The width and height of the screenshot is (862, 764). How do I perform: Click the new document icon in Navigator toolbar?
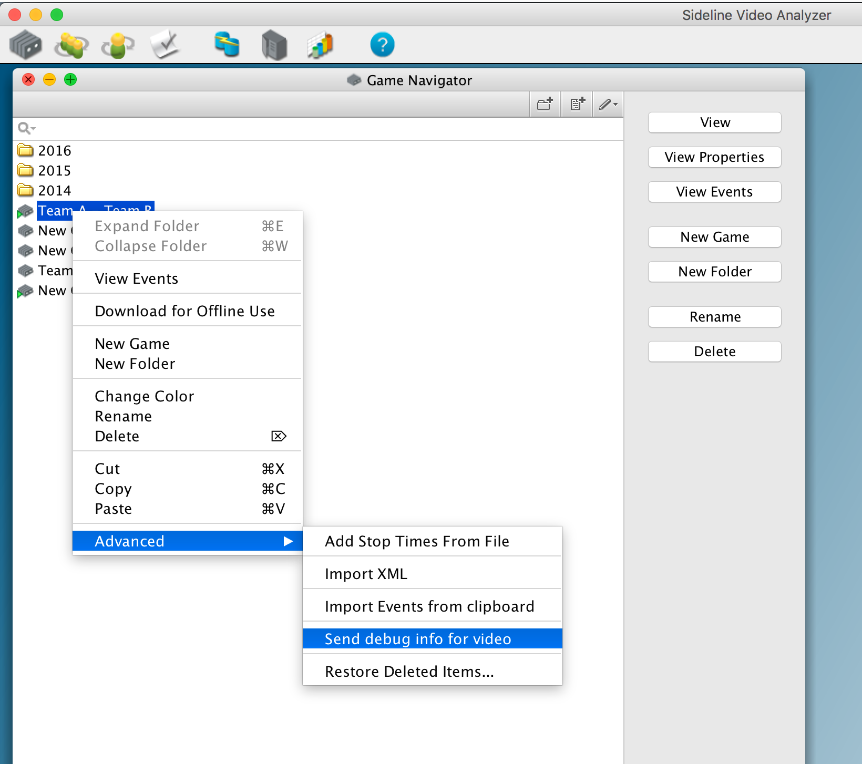click(x=578, y=104)
